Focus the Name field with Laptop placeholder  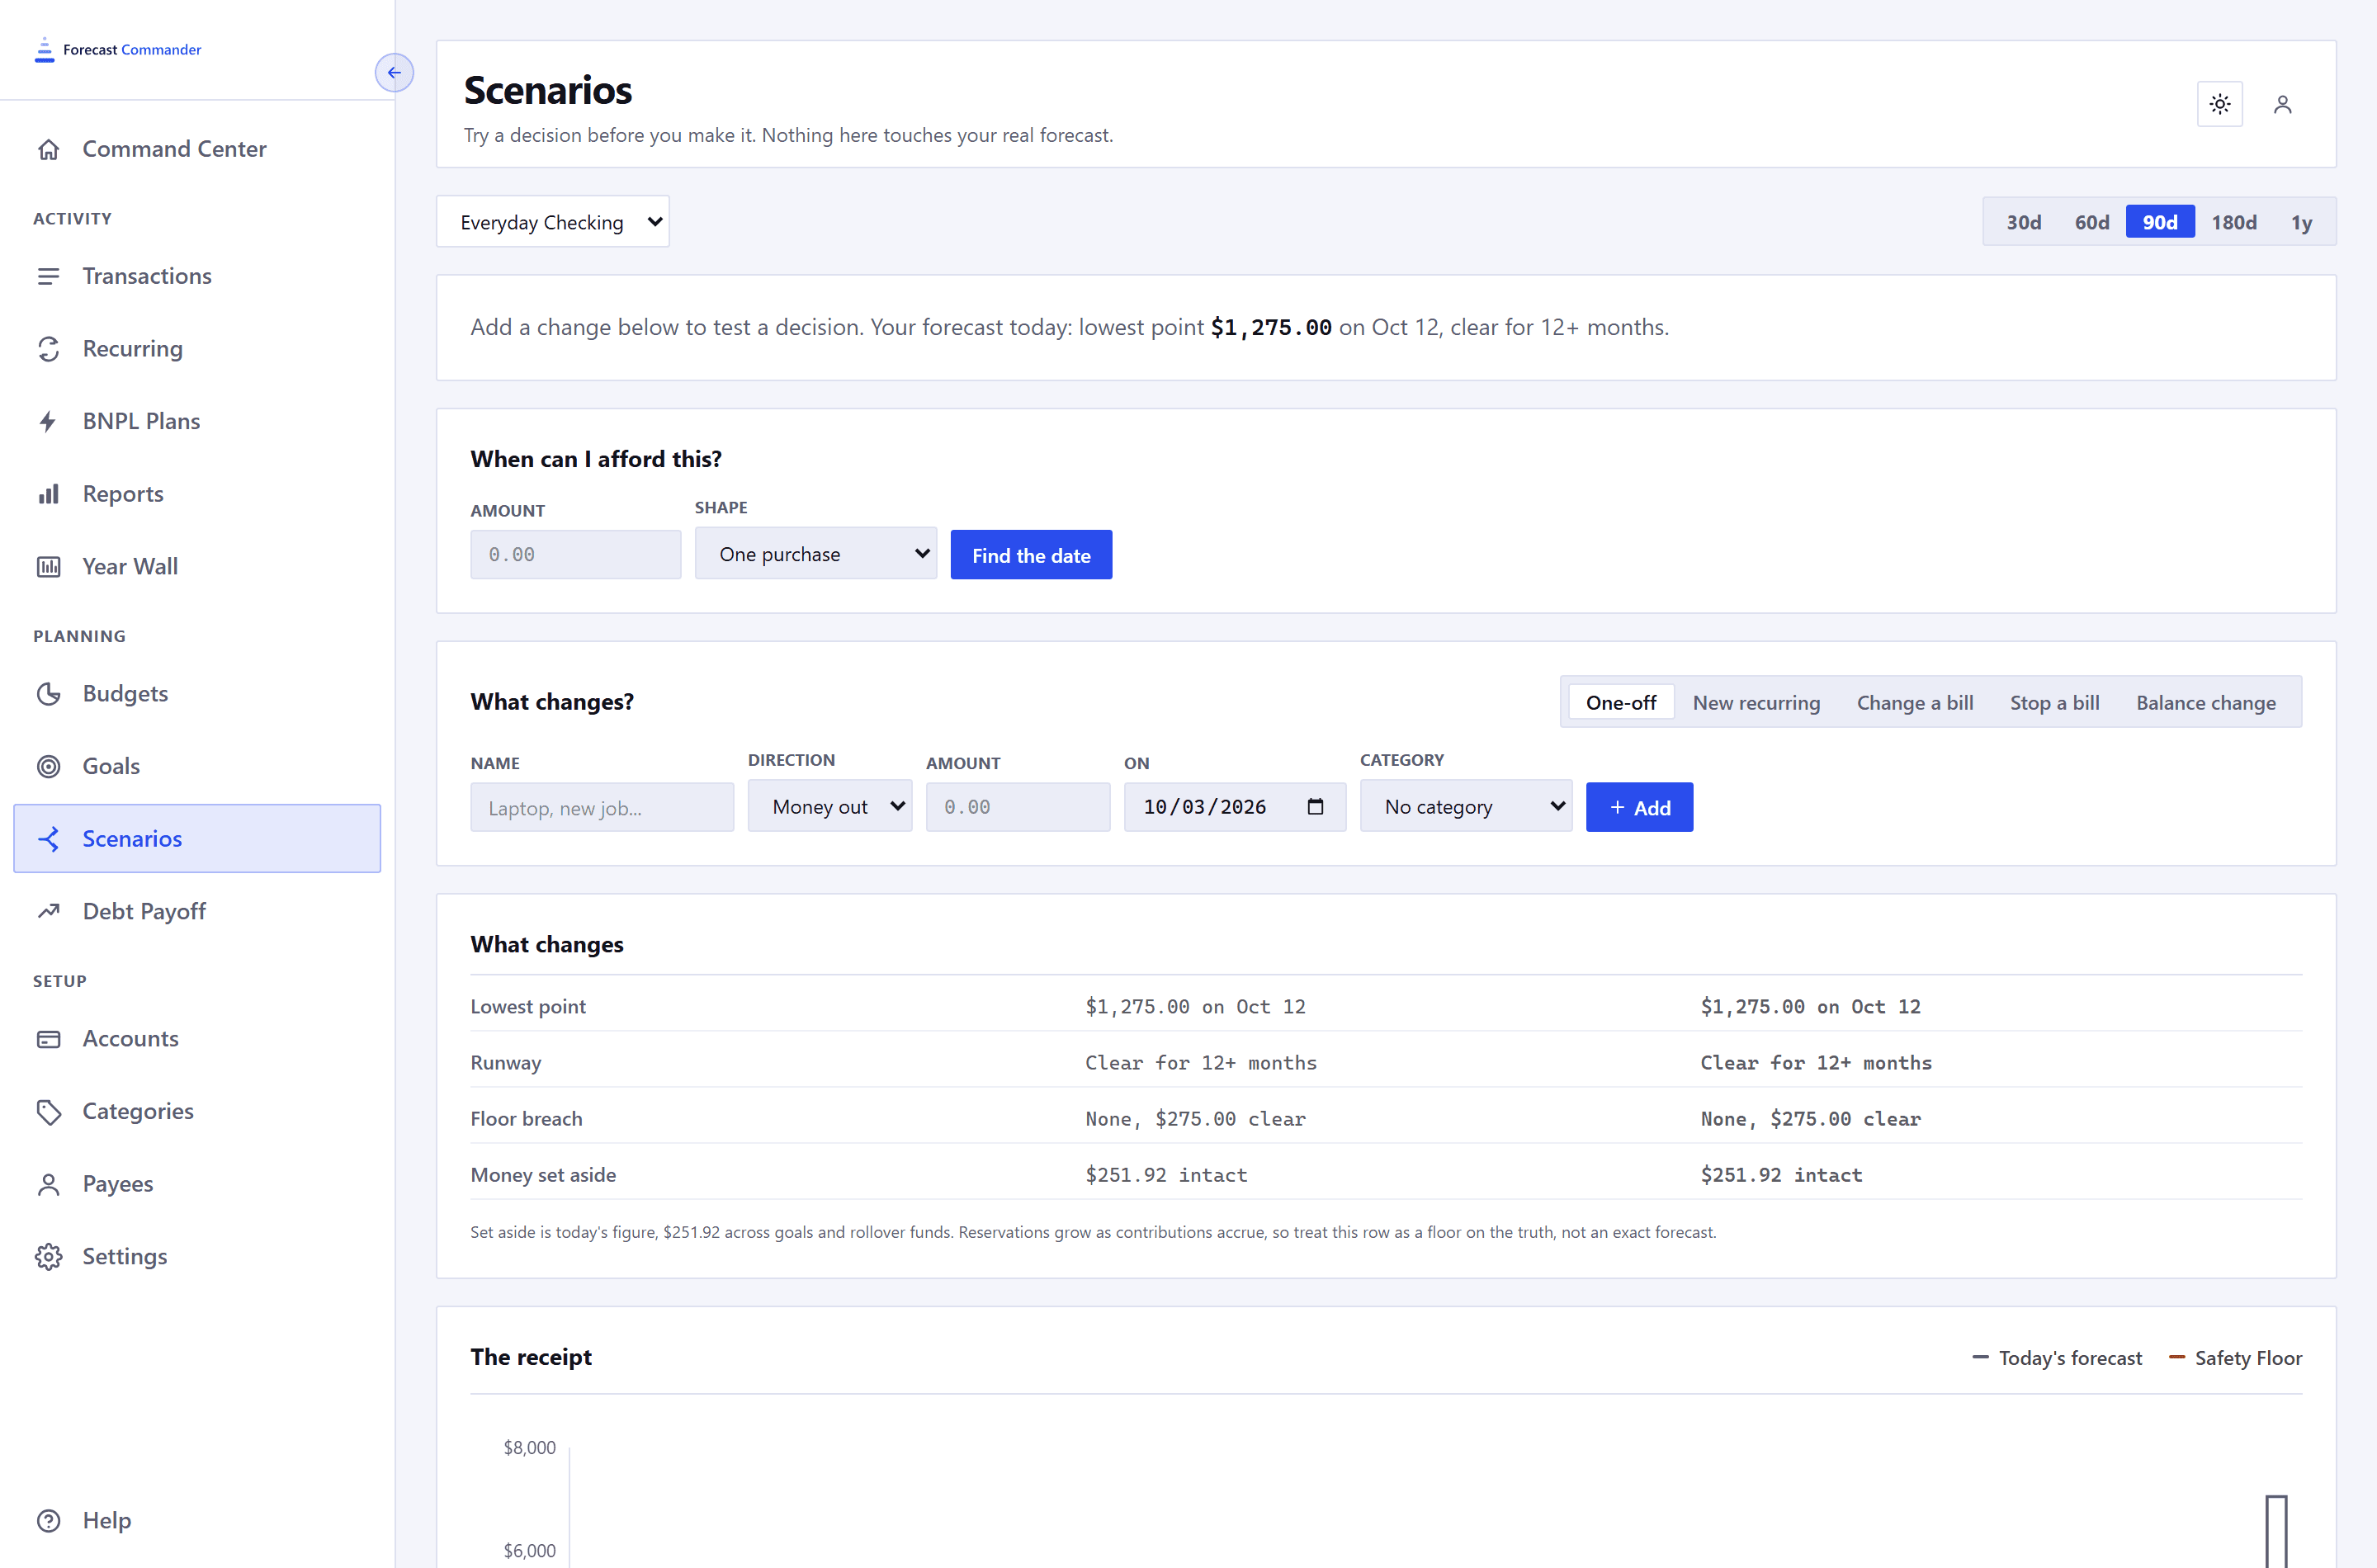602,807
